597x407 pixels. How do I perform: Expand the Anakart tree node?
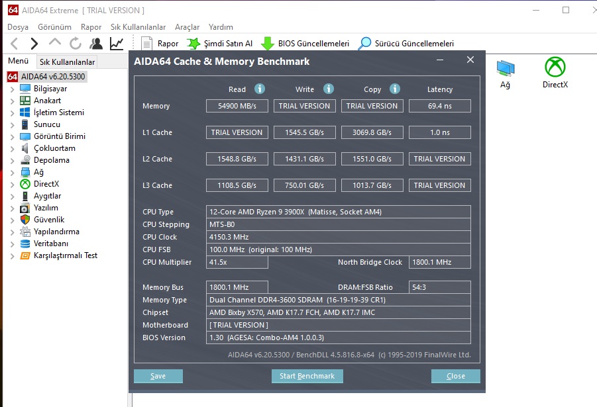click(x=12, y=101)
